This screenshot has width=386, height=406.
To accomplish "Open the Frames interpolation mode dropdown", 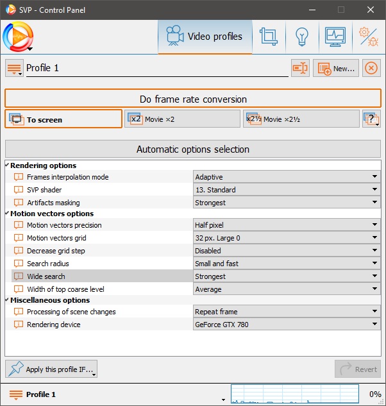I will coord(286,177).
